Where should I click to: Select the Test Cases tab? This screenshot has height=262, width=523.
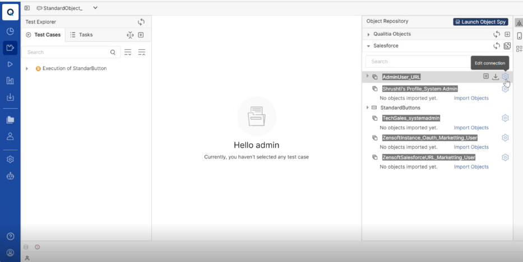pos(44,35)
